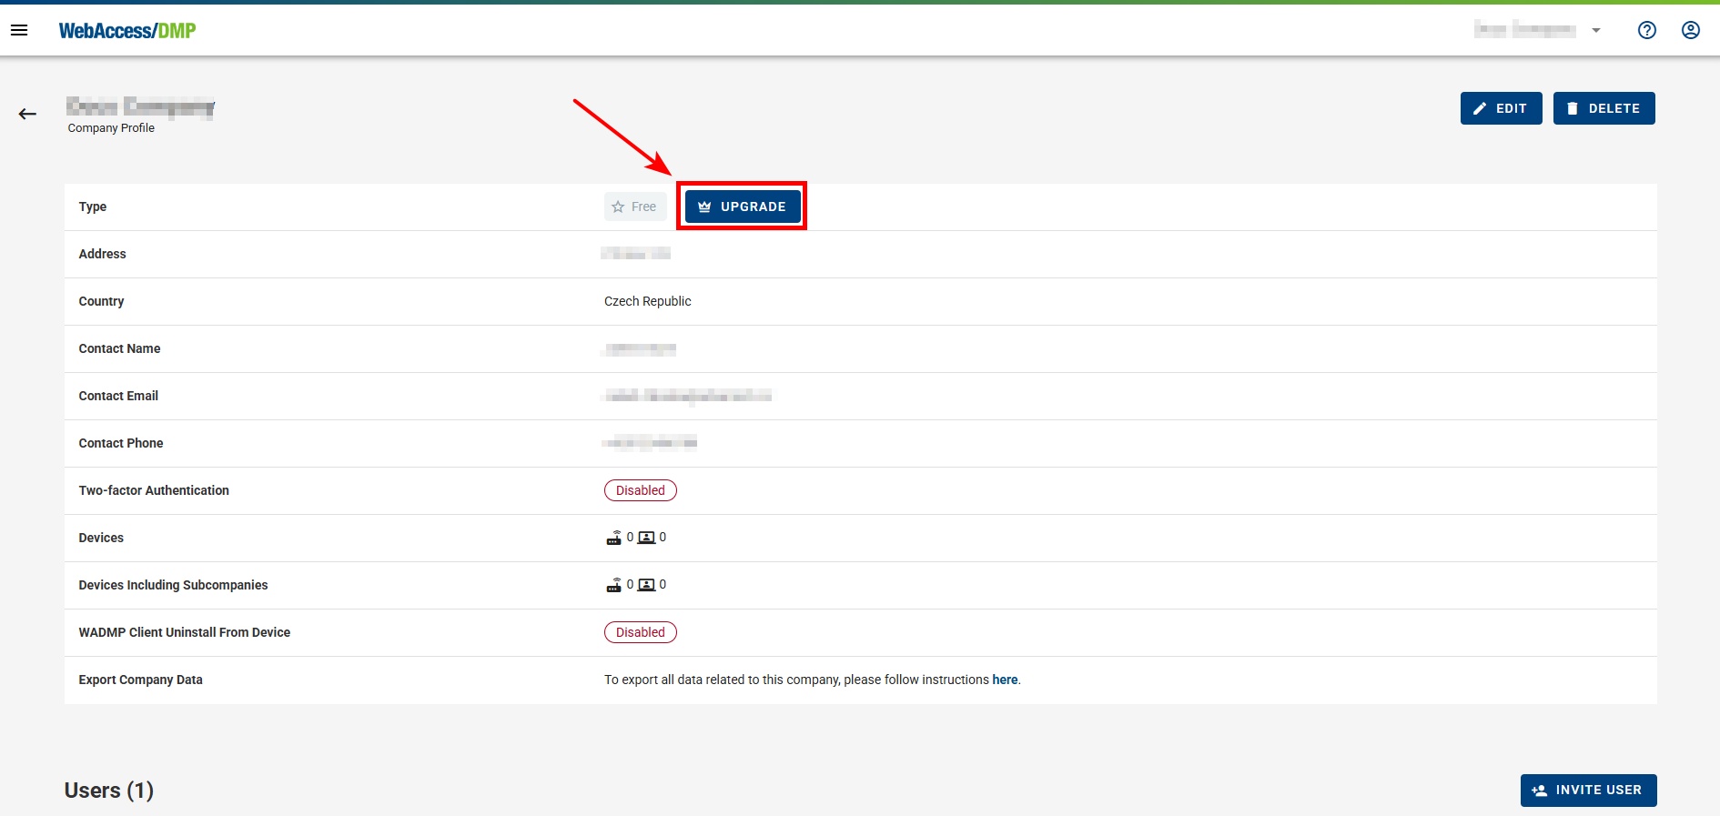The height and width of the screenshot is (816, 1720).
Task: Go back using the left arrow
Action: (x=27, y=114)
